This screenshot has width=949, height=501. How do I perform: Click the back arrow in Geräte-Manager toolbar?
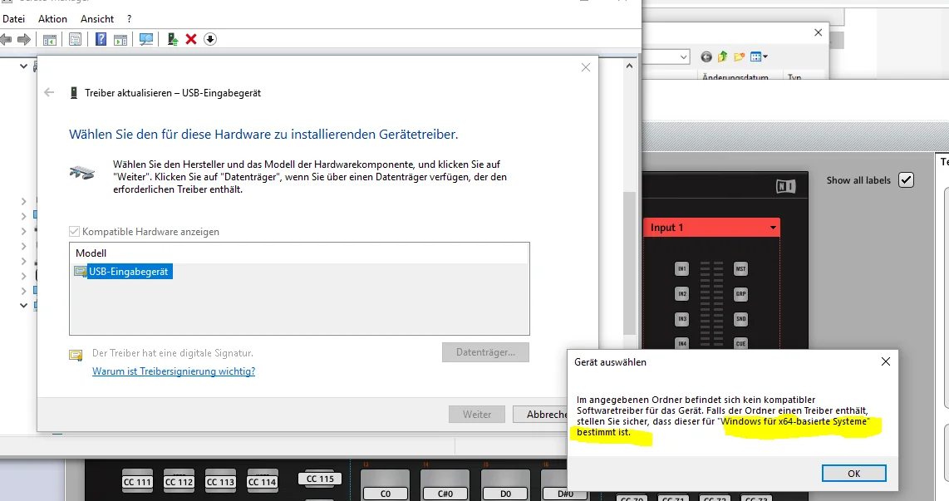[x=6, y=39]
